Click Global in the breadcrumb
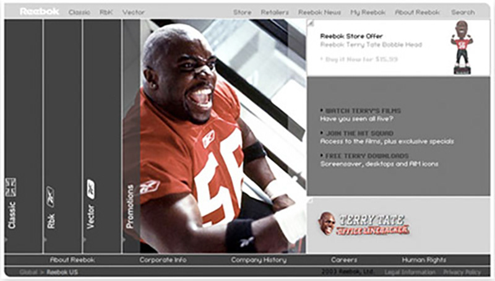This screenshot has width=495, height=281. click(x=28, y=272)
